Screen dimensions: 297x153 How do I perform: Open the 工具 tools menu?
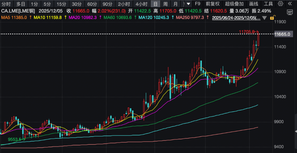coord(268,4)
